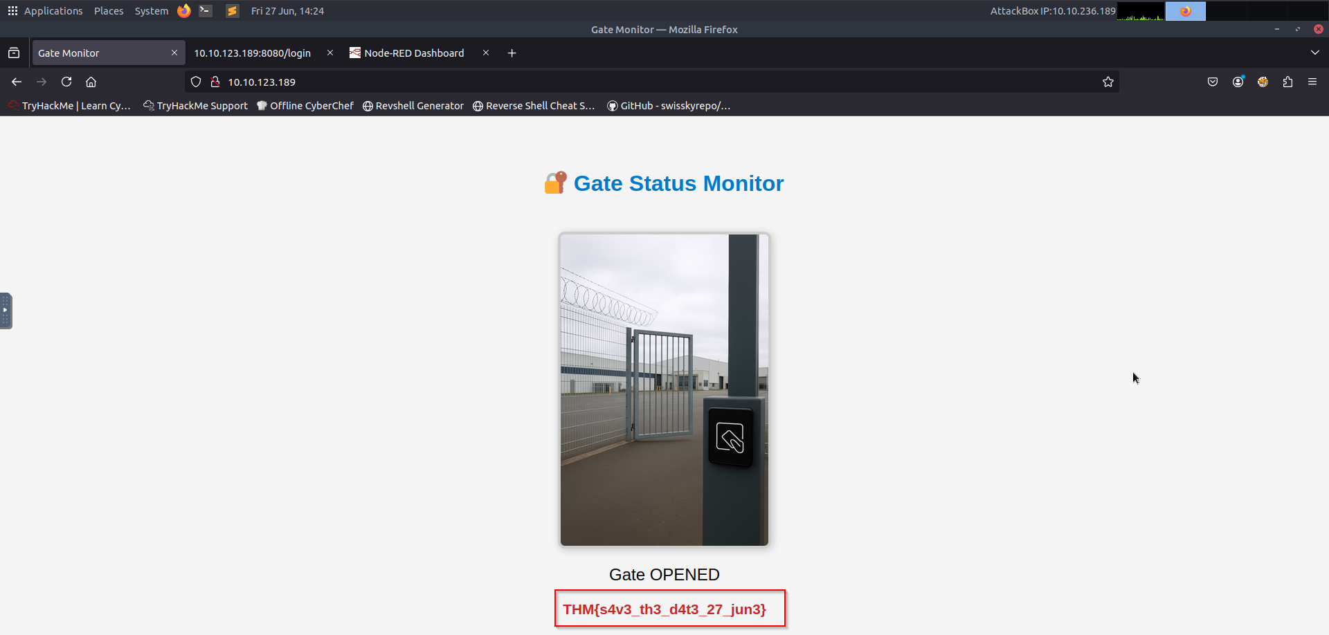The image size is (1329, 635).
Task: Switch to the Node-RED Dashboard tab
Action: coord(413,53)
